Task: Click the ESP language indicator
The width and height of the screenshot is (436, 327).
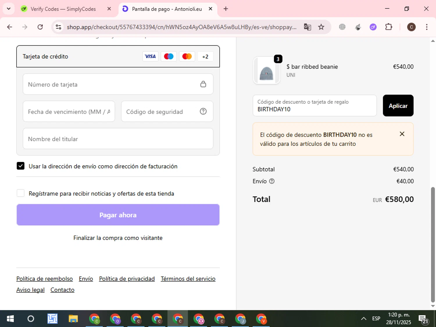Action: (x=376, y=319)
